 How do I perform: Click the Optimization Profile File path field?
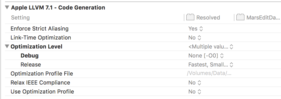coord(209,73)
